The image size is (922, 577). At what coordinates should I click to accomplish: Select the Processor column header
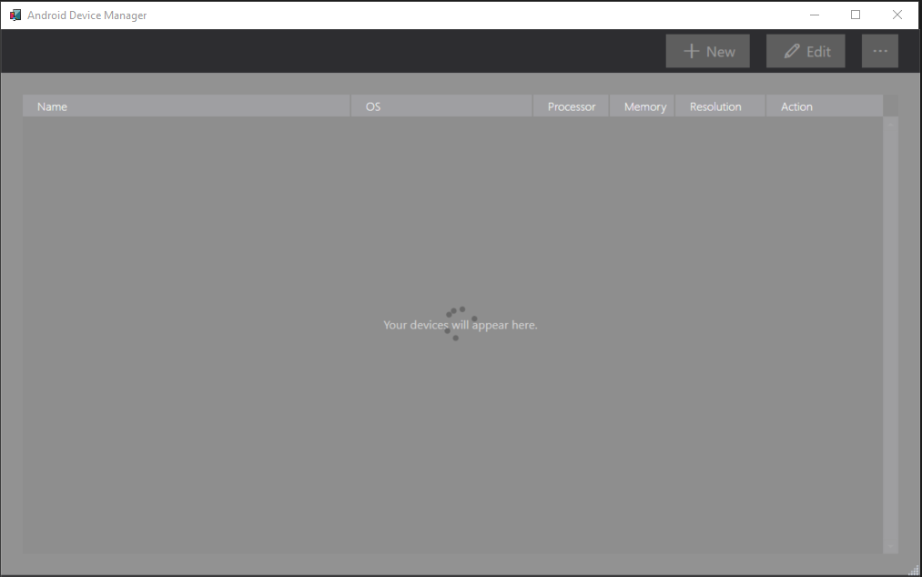point(571,106)
